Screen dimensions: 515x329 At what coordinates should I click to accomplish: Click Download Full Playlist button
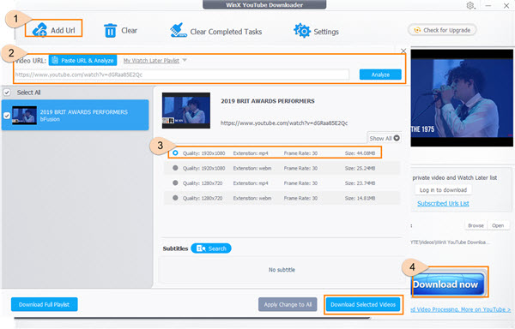(45, 304)
